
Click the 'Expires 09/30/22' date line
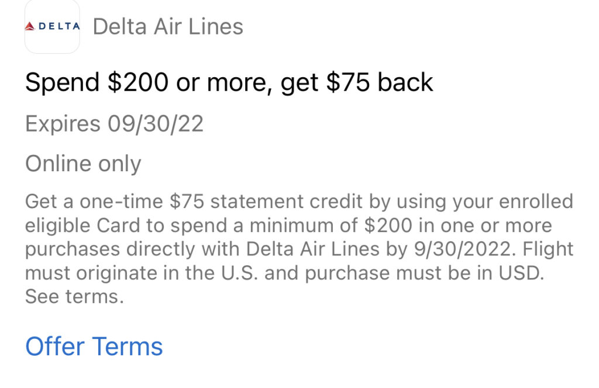click(x=114, y=124)
